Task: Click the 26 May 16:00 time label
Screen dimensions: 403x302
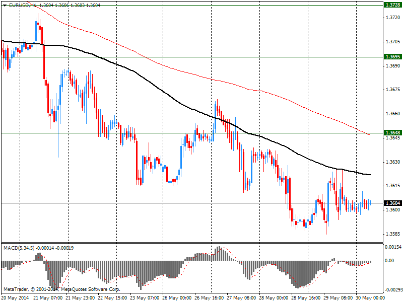Action: [x=209, y=298]
